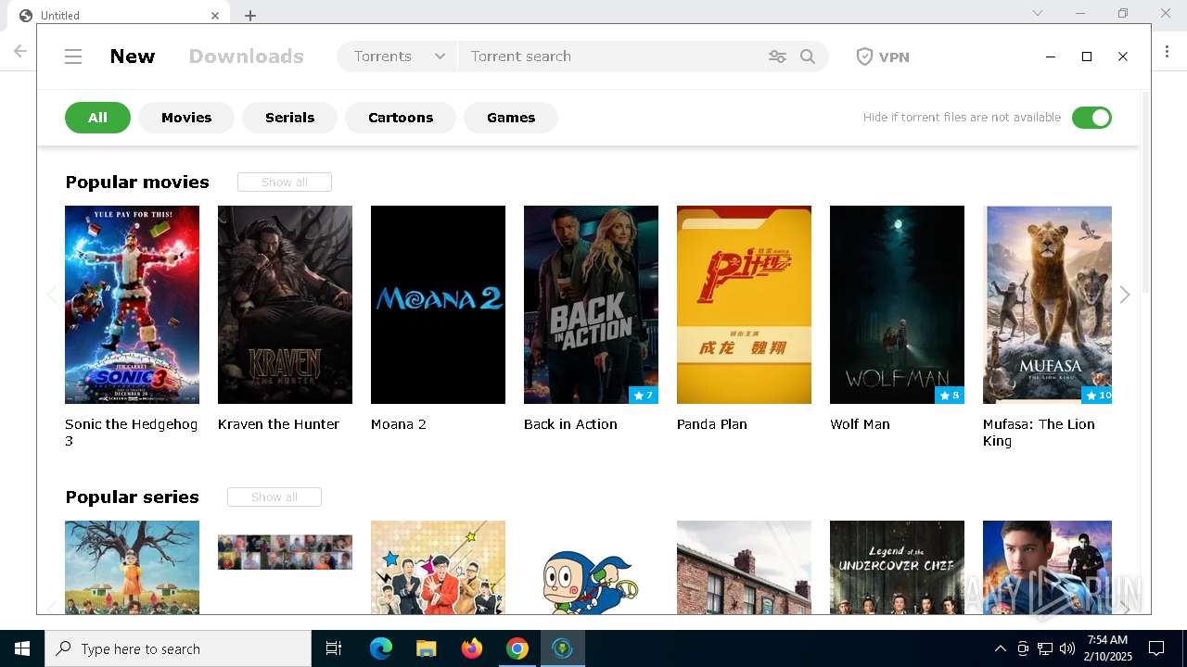Switch to the New tab

133,57
